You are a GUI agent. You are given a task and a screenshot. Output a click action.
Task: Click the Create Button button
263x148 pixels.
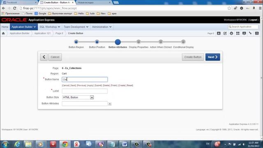point(193,57)
